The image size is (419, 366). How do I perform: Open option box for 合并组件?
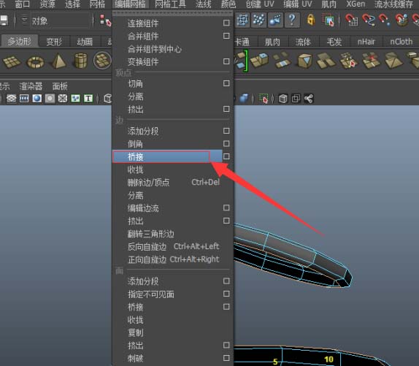click(x=226, y=36)
